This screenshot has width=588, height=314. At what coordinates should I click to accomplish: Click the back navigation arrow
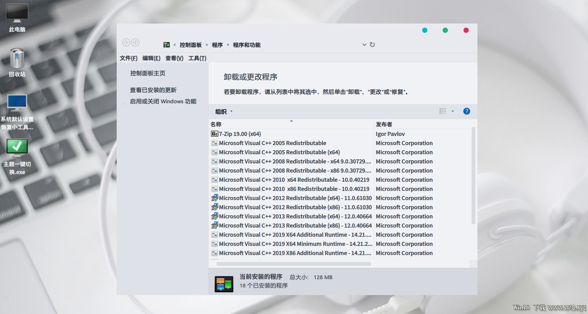[126, 42]
